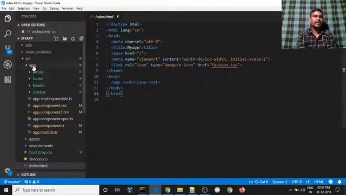Open File Explorer from taskbar
The height and width of the screenshot is (195, 346).
pyautogui.click(x=180, y=190)
